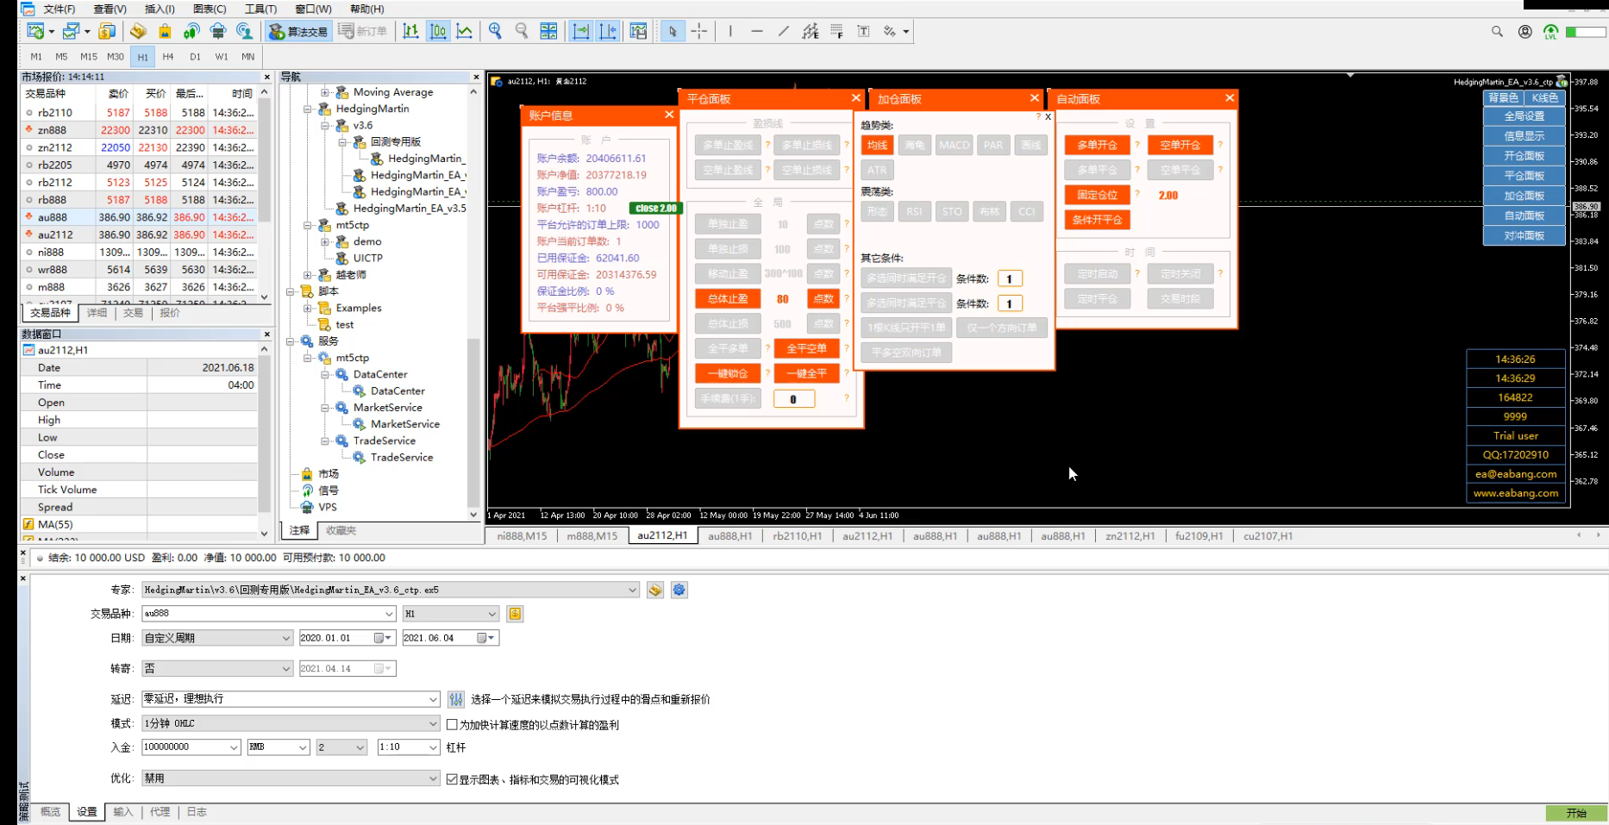Image resolution: width=1609 pixels, height=825 pixels.
Task: Open the delay settings icon beside 延迟
Action: [x=456, y=699]
